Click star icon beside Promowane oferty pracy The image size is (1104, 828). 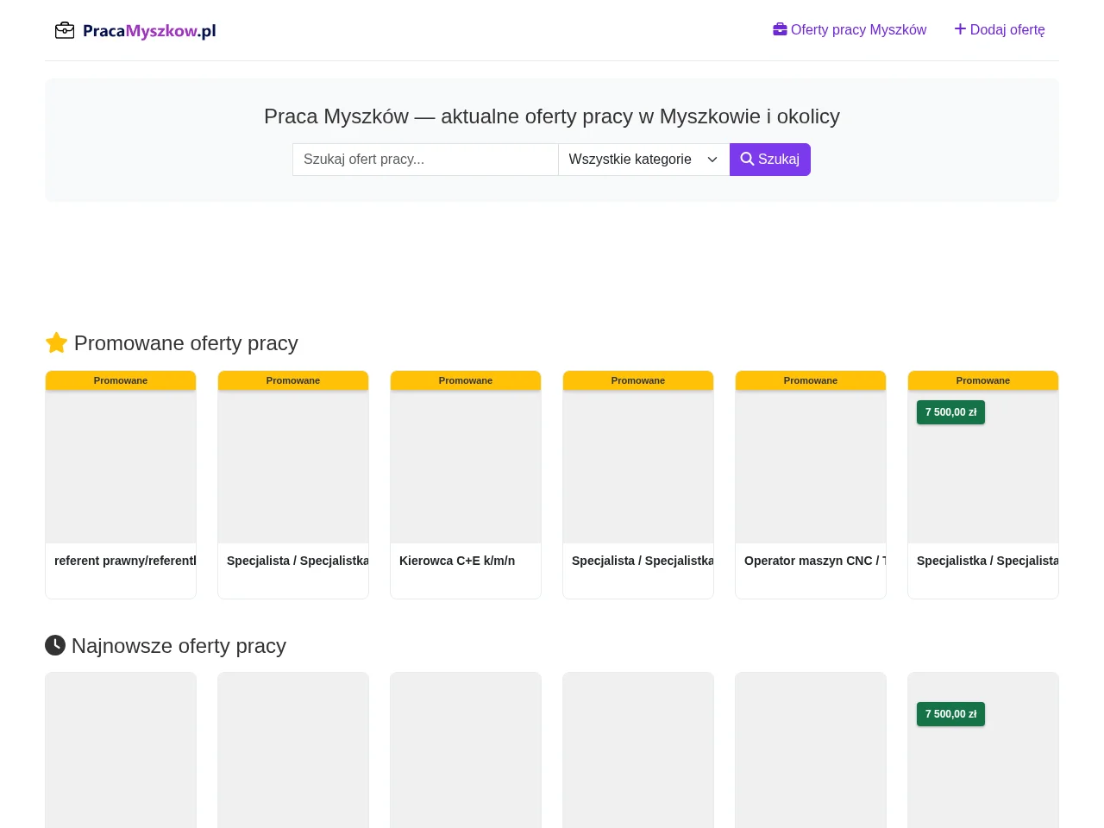[x=56, y=343]
